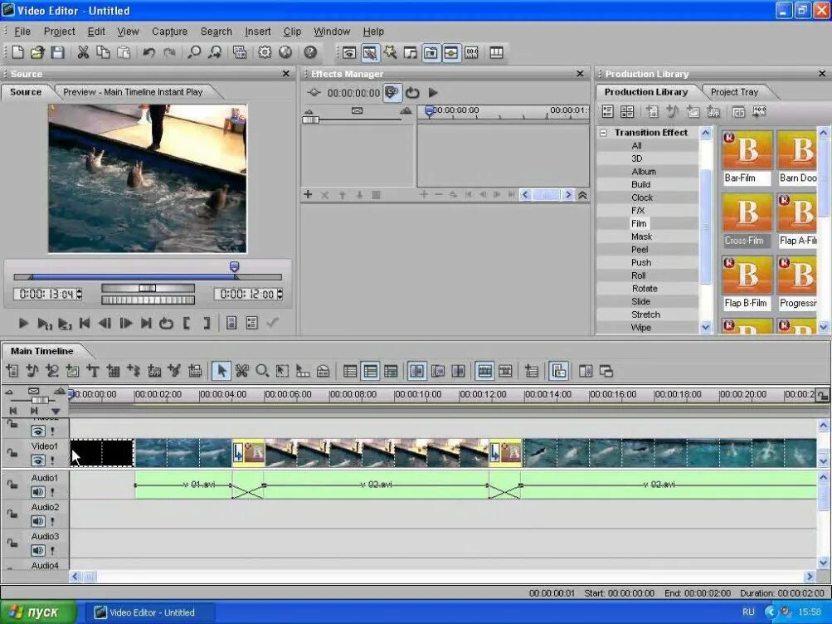Expand the Effects Manager double-chevron button
832x624 pixels.
[582, 195]
